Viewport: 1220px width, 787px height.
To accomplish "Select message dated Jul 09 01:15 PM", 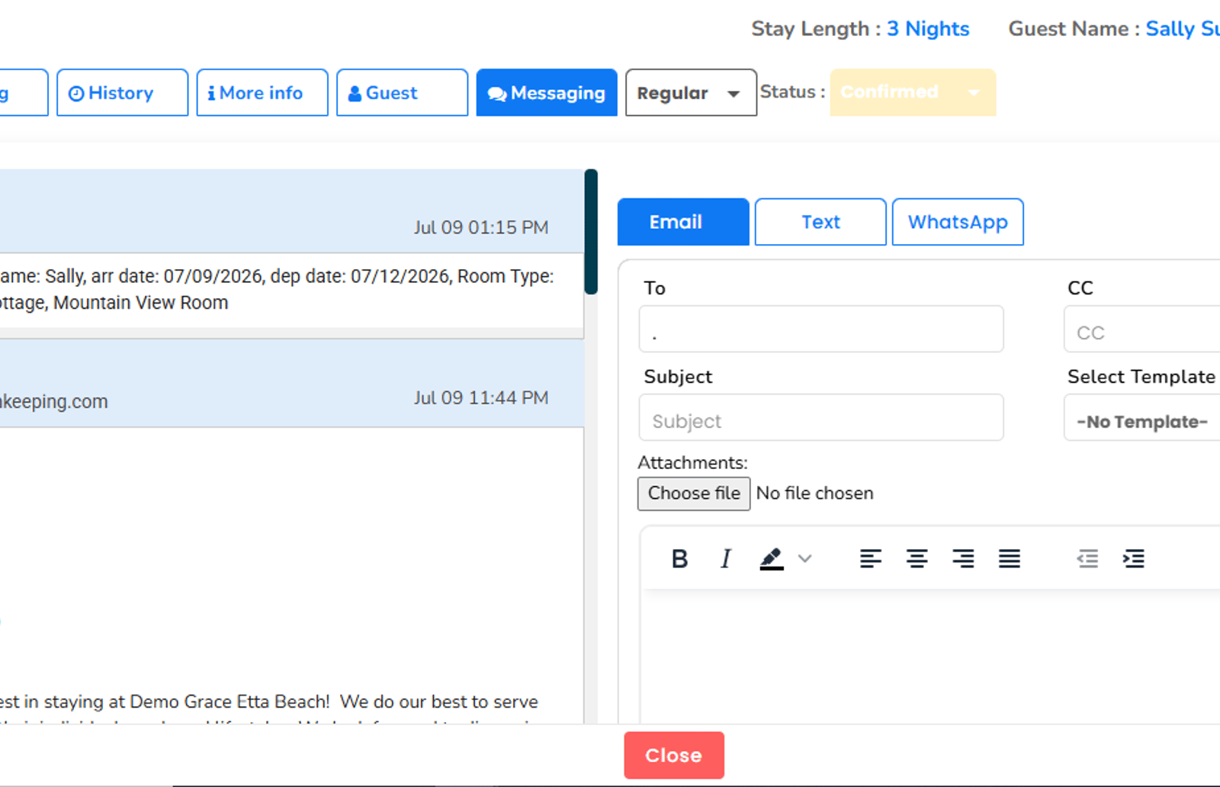I will (x=292, y=211).
